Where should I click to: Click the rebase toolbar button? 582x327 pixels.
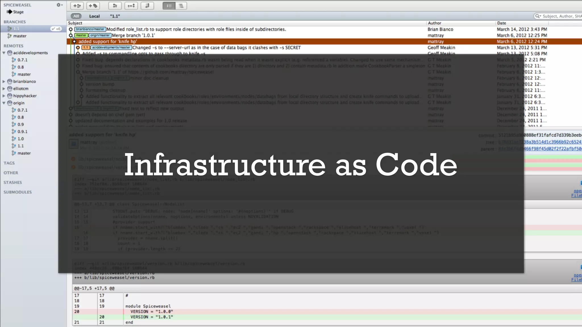(x=147, y=6)
